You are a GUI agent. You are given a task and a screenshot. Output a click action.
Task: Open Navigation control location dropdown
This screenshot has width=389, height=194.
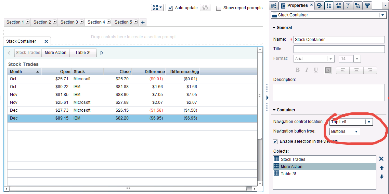pos(368,122)
